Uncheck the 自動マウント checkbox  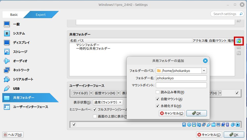point(158,99)
